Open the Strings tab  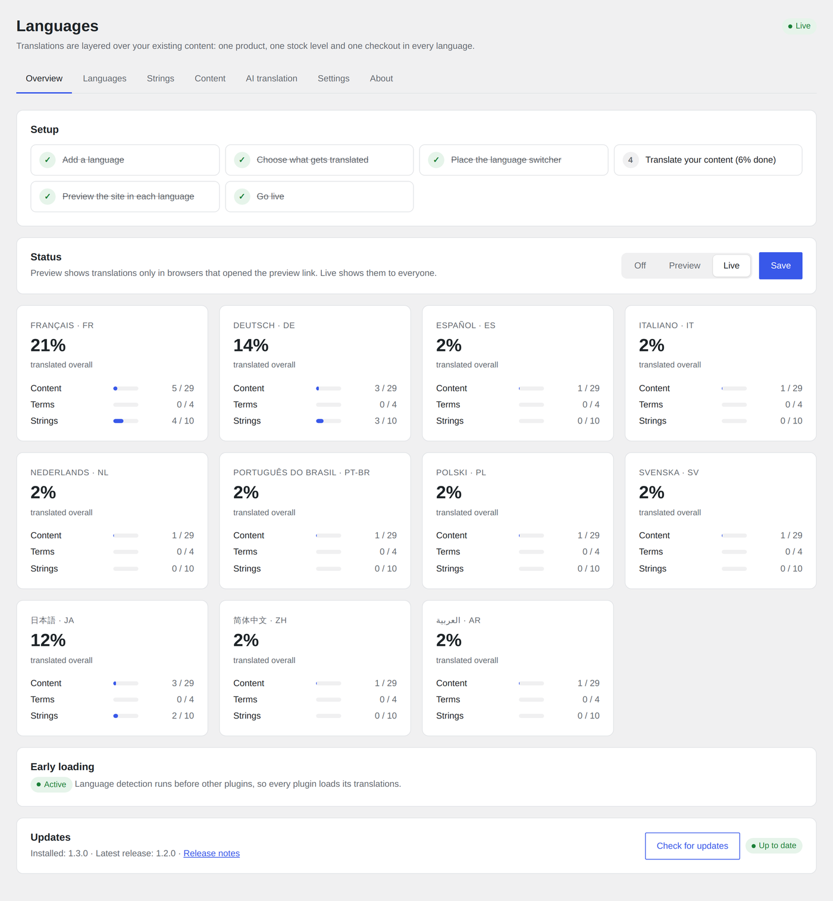pos(161,79)
